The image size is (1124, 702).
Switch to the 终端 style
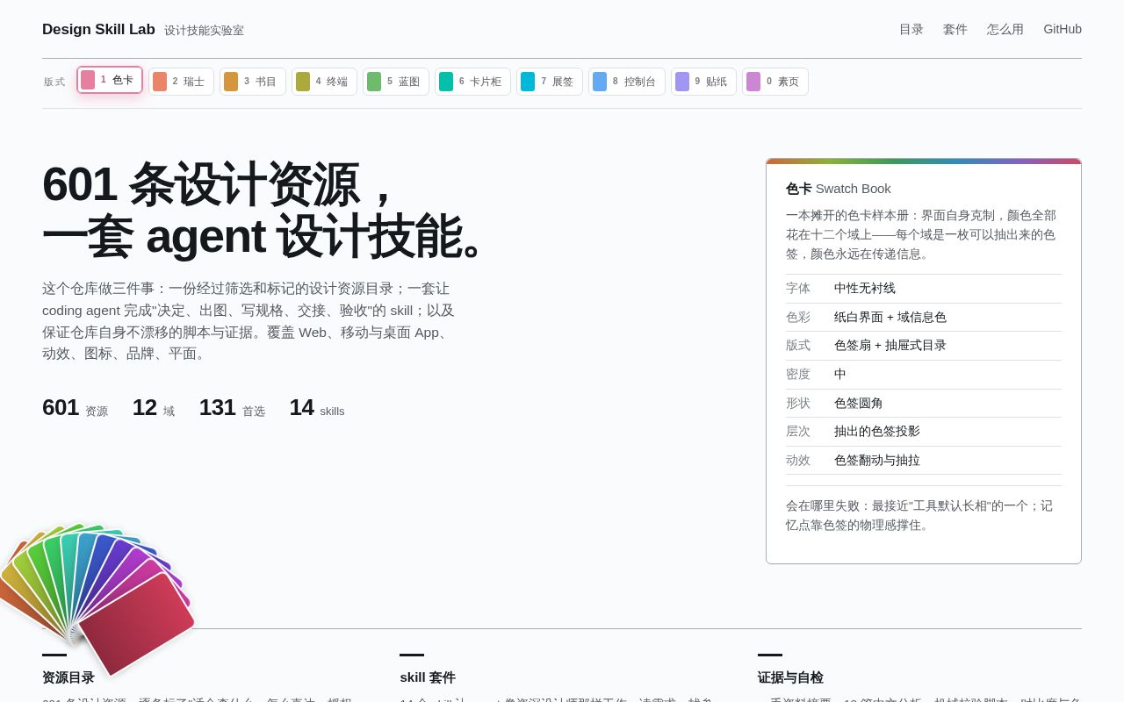tap(324, 82)
